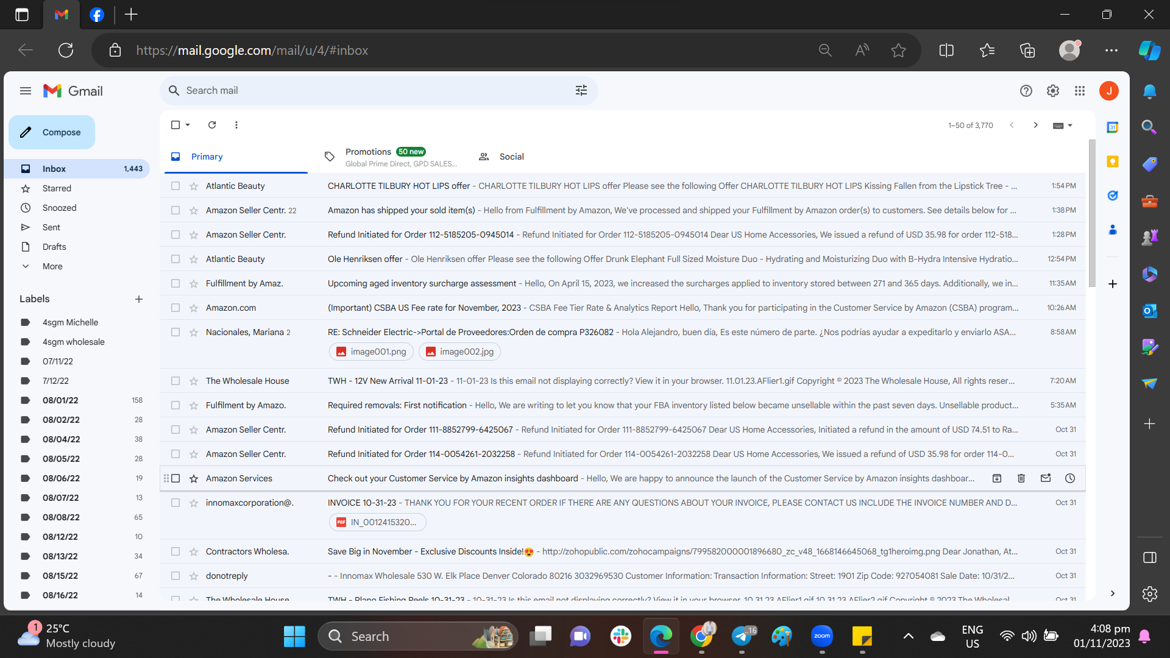Archive the Amazon Services email
This screenshot has height=658, width=1170.
pos(997,478)
